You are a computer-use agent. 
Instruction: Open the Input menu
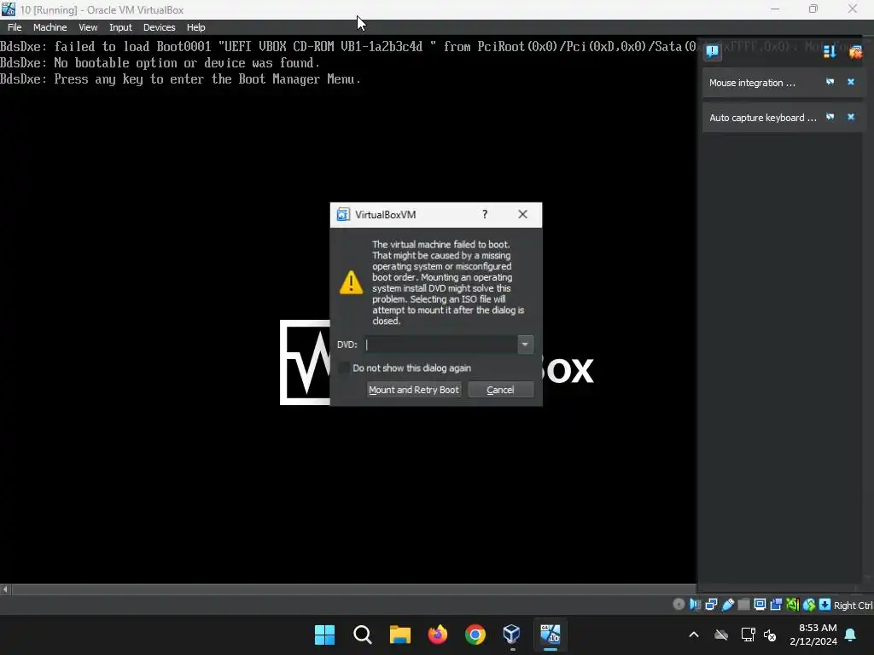click(120, 27)
